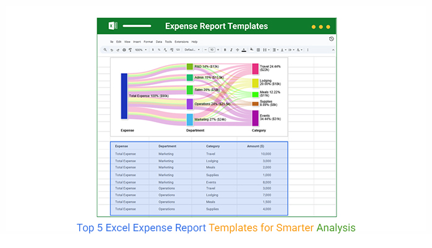Click the search icon in the toolbar

coord(105,50)
